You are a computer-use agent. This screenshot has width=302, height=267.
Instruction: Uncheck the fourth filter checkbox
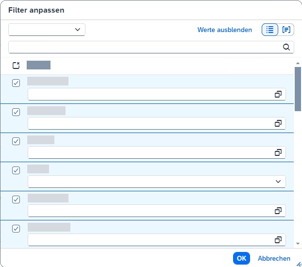point(16,170)
